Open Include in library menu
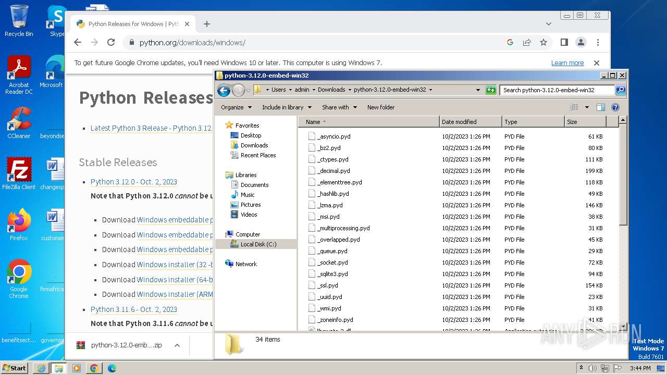The height and width of the screenshot is (375, 667). point(287,107)
